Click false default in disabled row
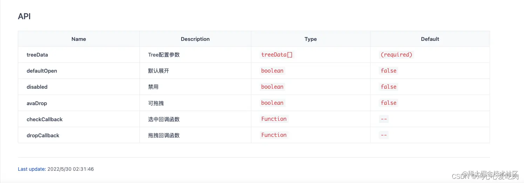The width and height of the screenshot is (524, 183). (x=388, y=87)
